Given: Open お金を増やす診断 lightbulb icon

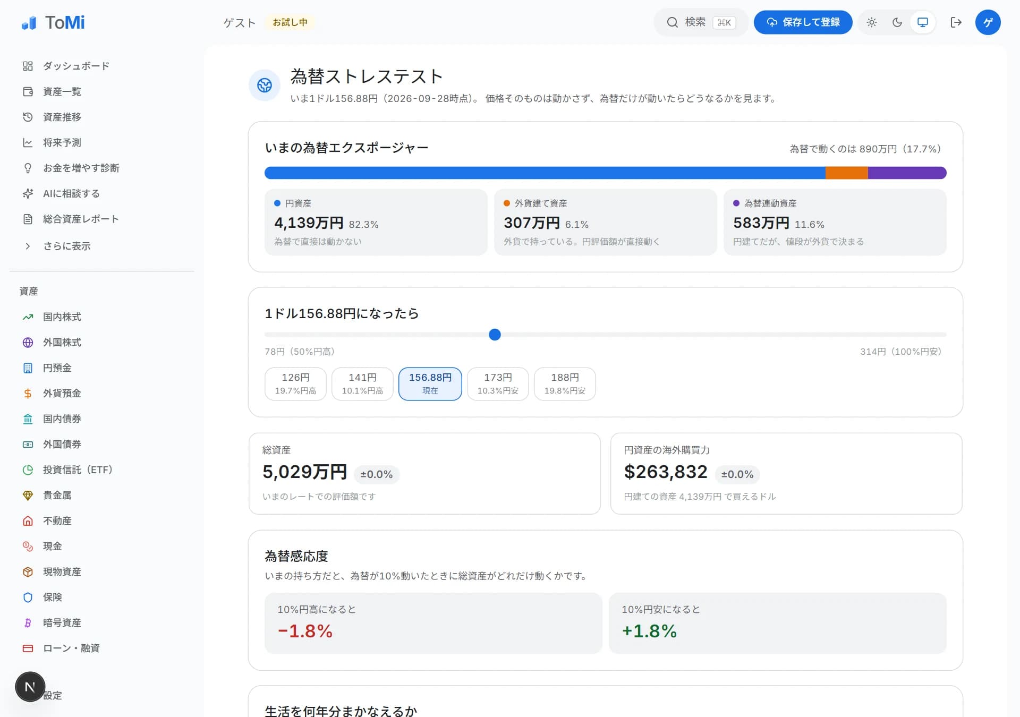Looking at the screenshot, I should [x=28, y=168].
